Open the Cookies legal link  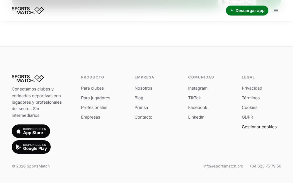[x=250, y=107]
